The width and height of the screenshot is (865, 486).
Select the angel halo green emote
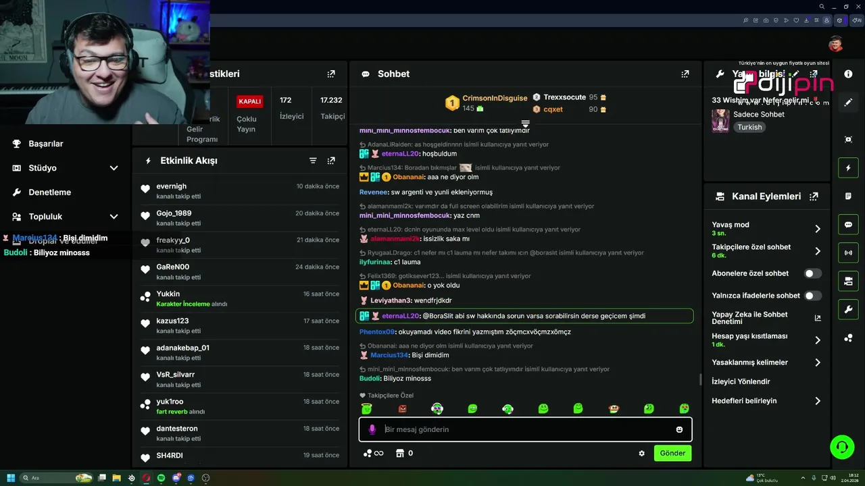click(367, 409)
